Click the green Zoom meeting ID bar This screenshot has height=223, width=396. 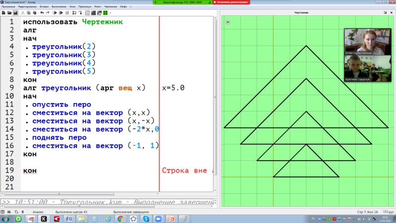point(182,2)
